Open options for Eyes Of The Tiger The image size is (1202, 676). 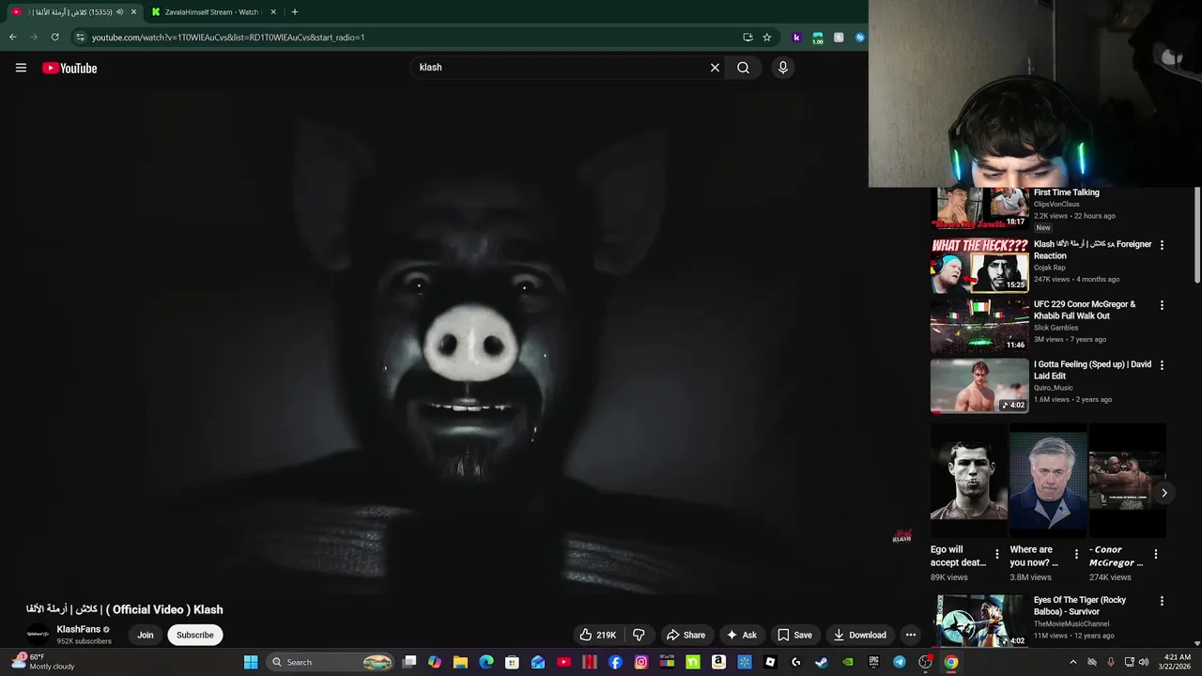click(1162, 601)
